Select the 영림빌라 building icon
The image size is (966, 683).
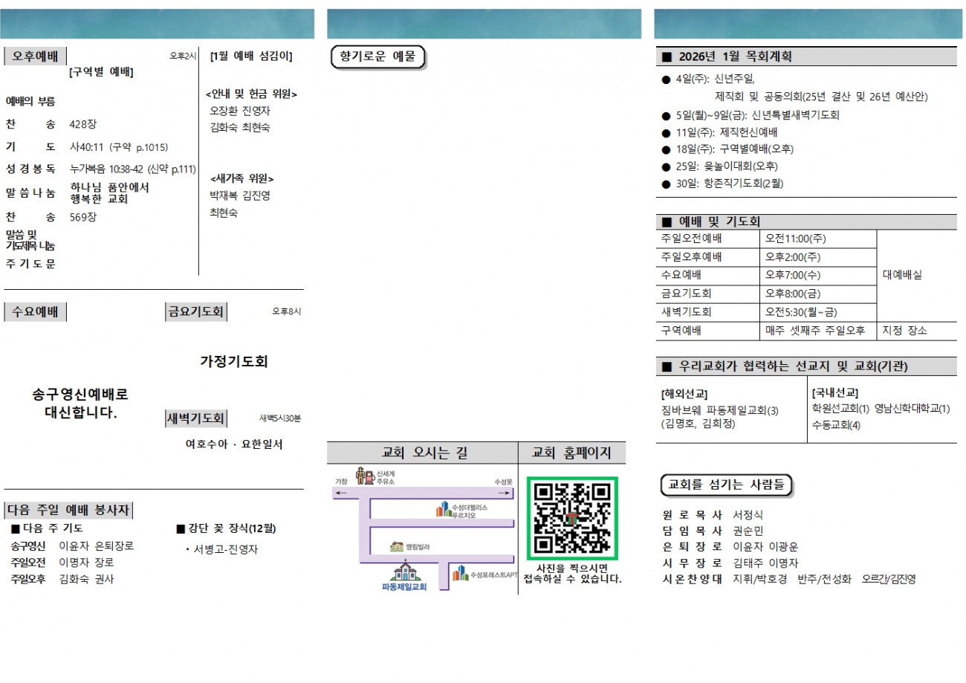[x=397, y=546]
